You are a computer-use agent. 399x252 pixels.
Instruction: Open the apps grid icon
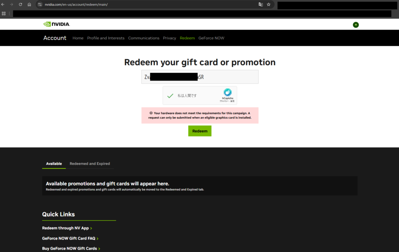pyautogui.click(x=4, y=14)
